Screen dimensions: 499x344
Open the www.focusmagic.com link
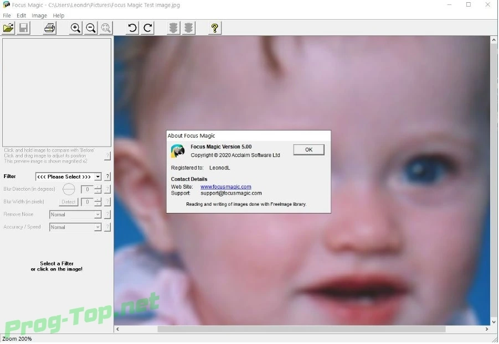pos(225,186)
